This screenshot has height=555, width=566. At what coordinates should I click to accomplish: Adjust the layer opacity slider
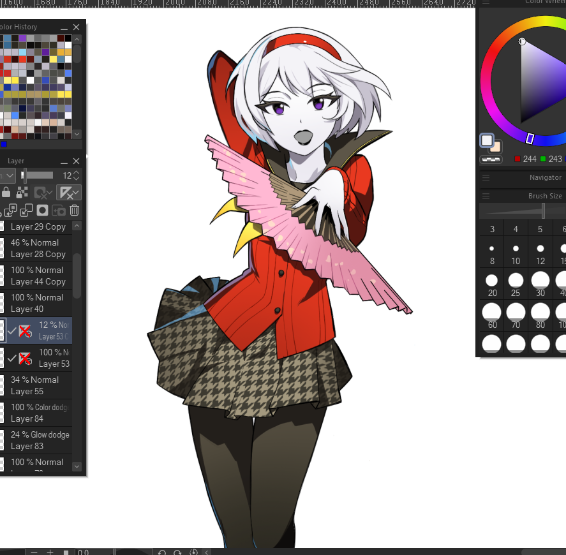click(37, 175)
